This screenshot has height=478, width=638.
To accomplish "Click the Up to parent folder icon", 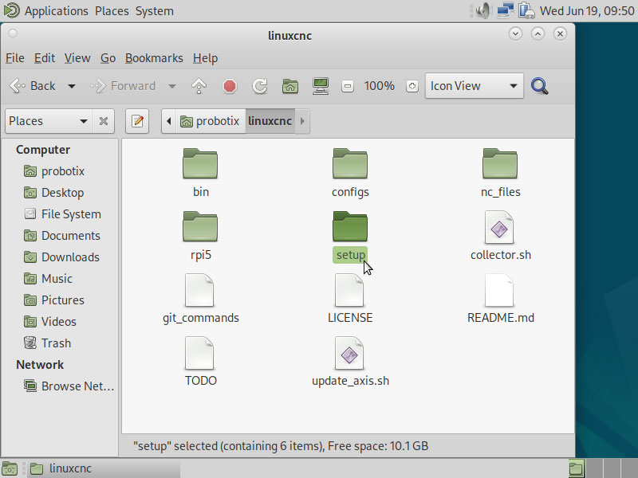I will [x=199, y=86].
